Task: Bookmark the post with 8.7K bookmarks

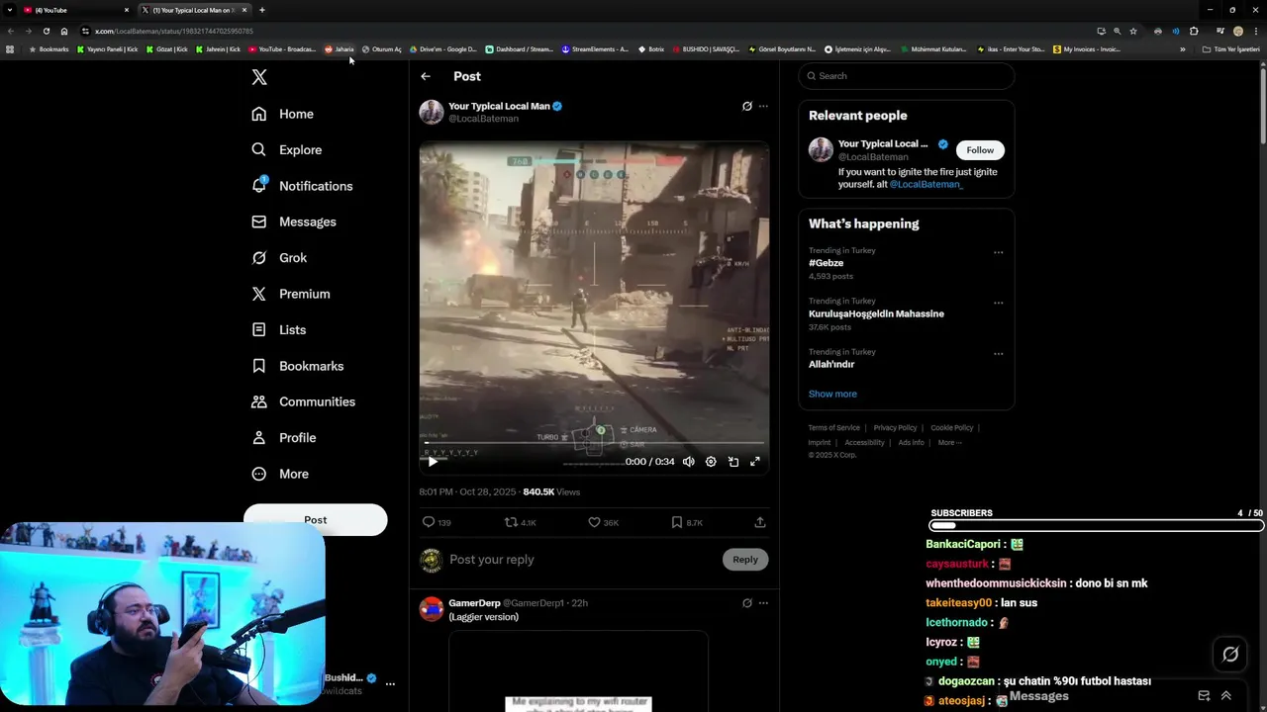Action: tap(686, 522)
